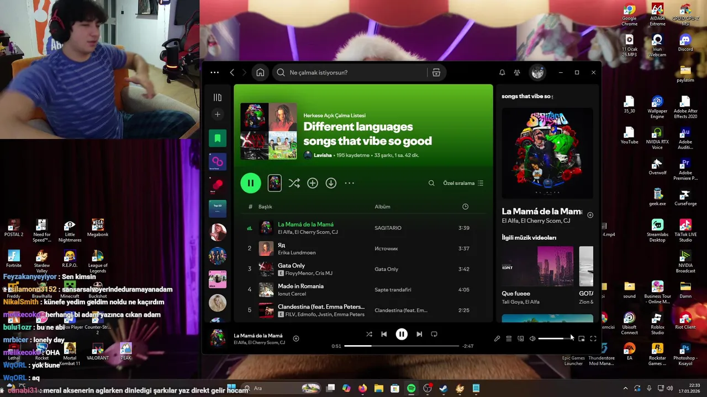
Task: Toggle repeat in the player bar
Action: point(434,334)
